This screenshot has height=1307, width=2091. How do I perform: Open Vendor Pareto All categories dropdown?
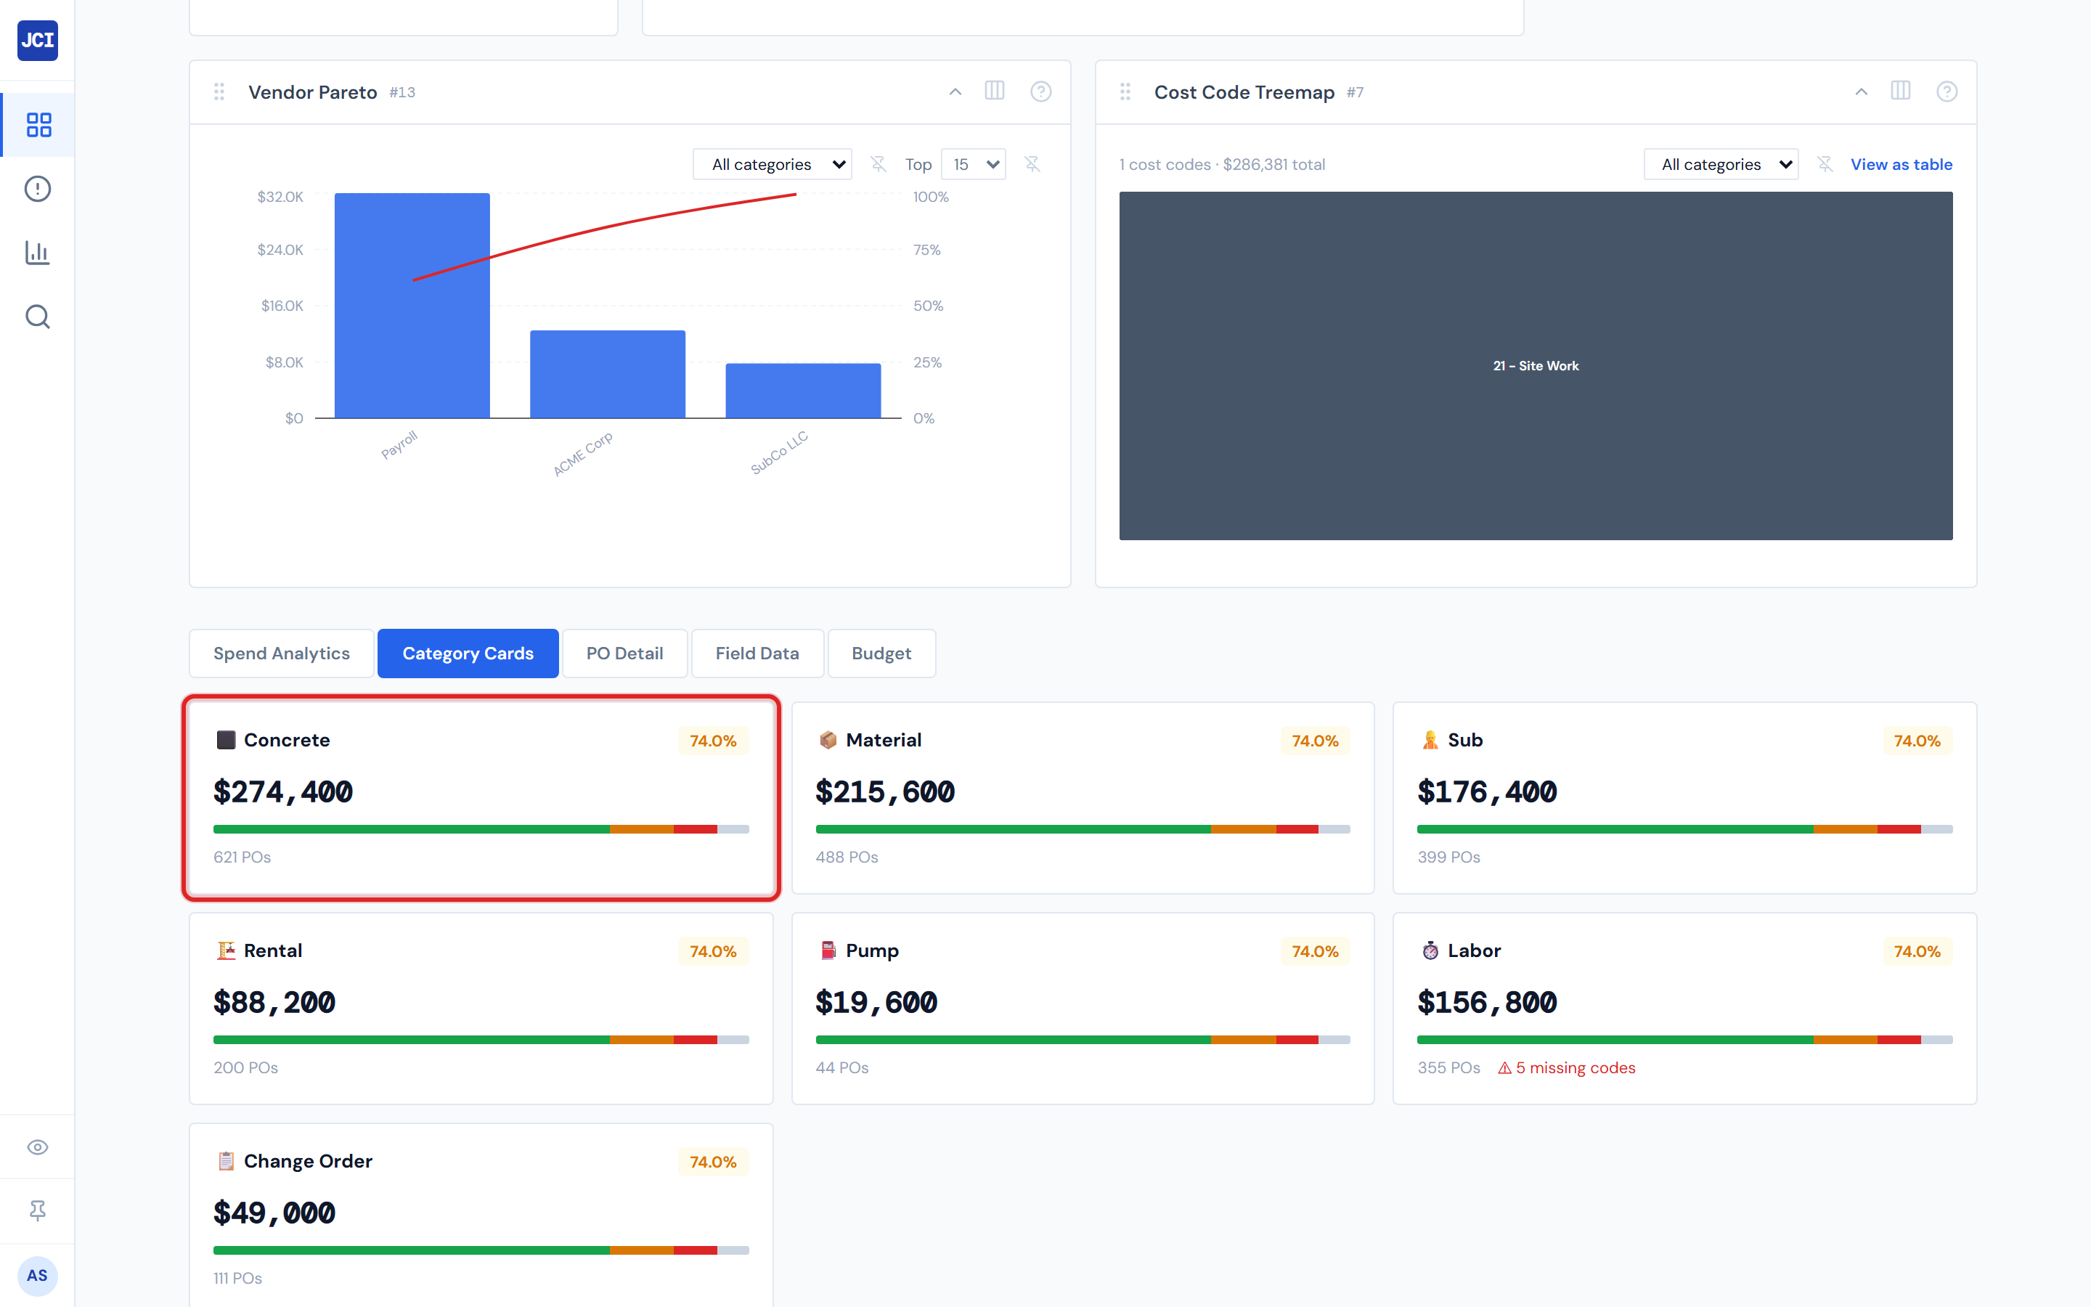[x=772, y=164]
